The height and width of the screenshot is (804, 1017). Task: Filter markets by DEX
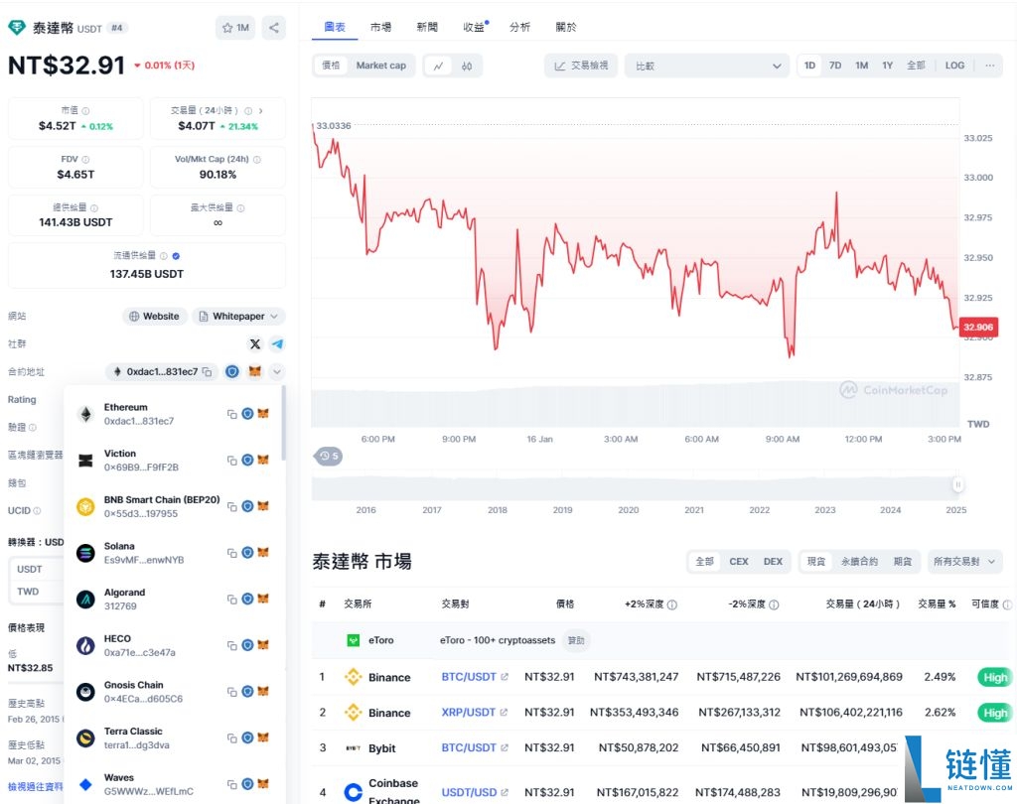(773, 562)
